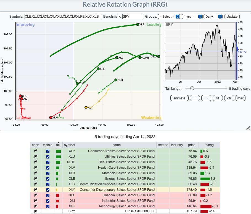Open the chart icon for XLE row

[x=36, y=179]
